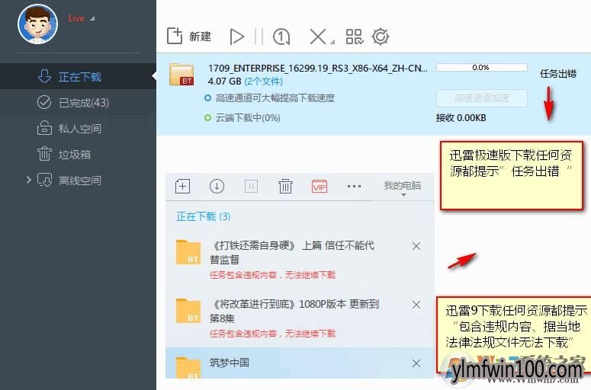The height and width of the screenshot is (390, 591).
Task: Click the add new task plus icon
Action: click(x=183, y=186)
